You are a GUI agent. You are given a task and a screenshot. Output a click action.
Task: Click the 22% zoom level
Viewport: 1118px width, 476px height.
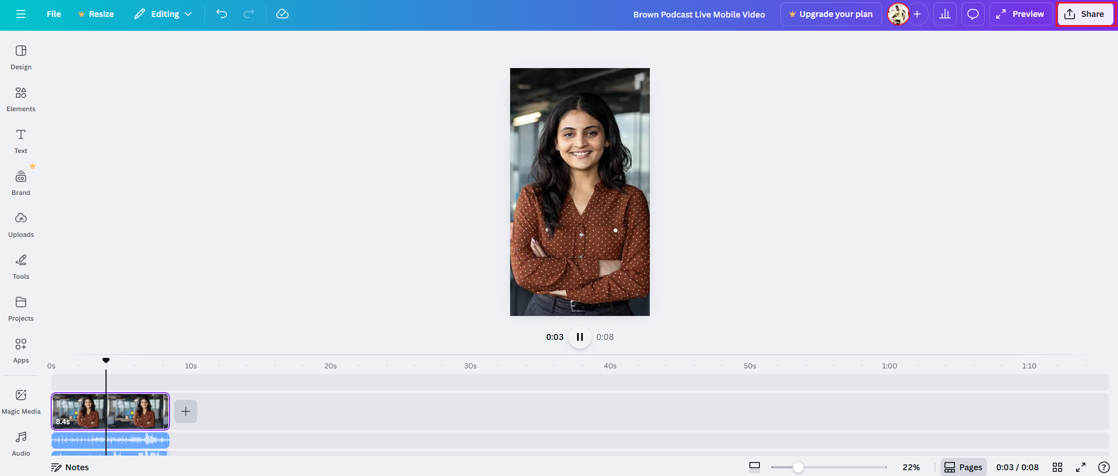911,467
